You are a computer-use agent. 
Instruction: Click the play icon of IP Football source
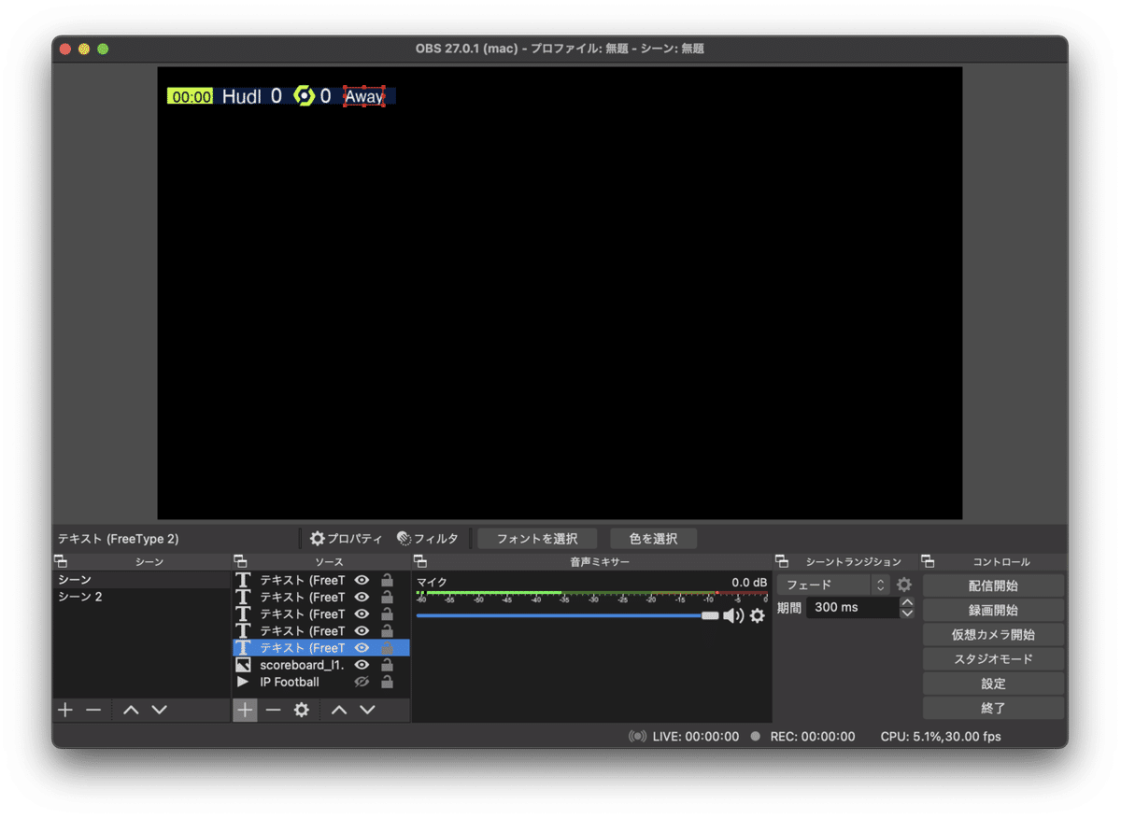pyautogui.click(x=243, y=682)
